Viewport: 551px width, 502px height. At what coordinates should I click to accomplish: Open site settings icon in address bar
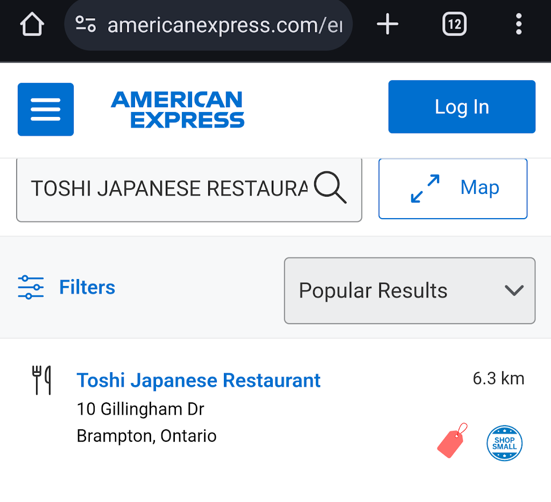[x=86, y=25]
